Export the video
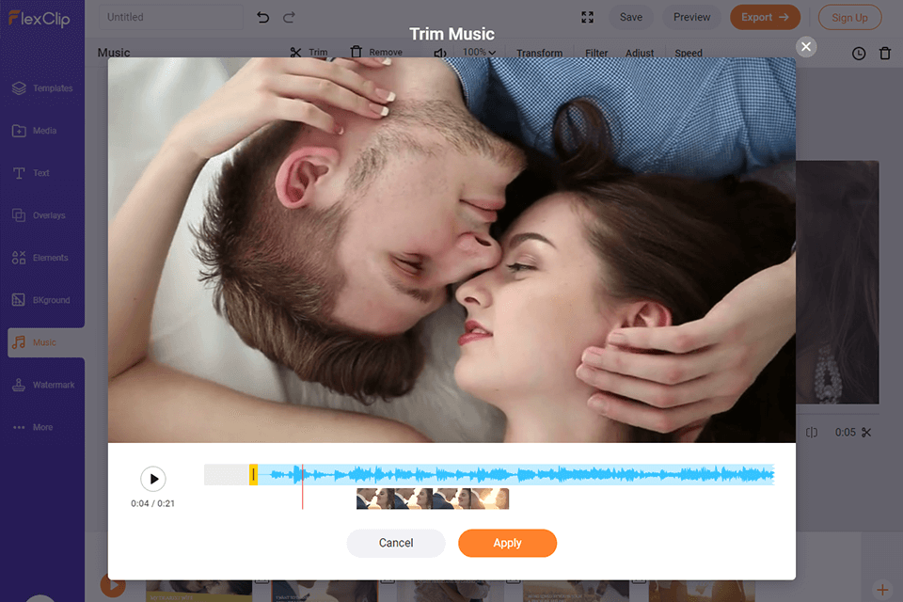This screenshot has height=602, width=903. pos(765,17)
